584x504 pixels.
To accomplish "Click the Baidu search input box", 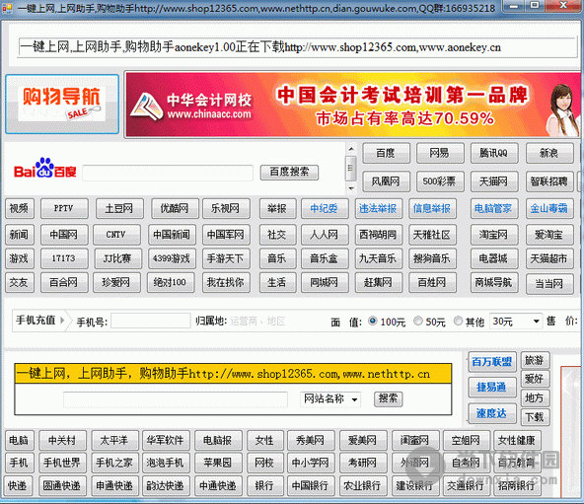I will pos(168,173).
